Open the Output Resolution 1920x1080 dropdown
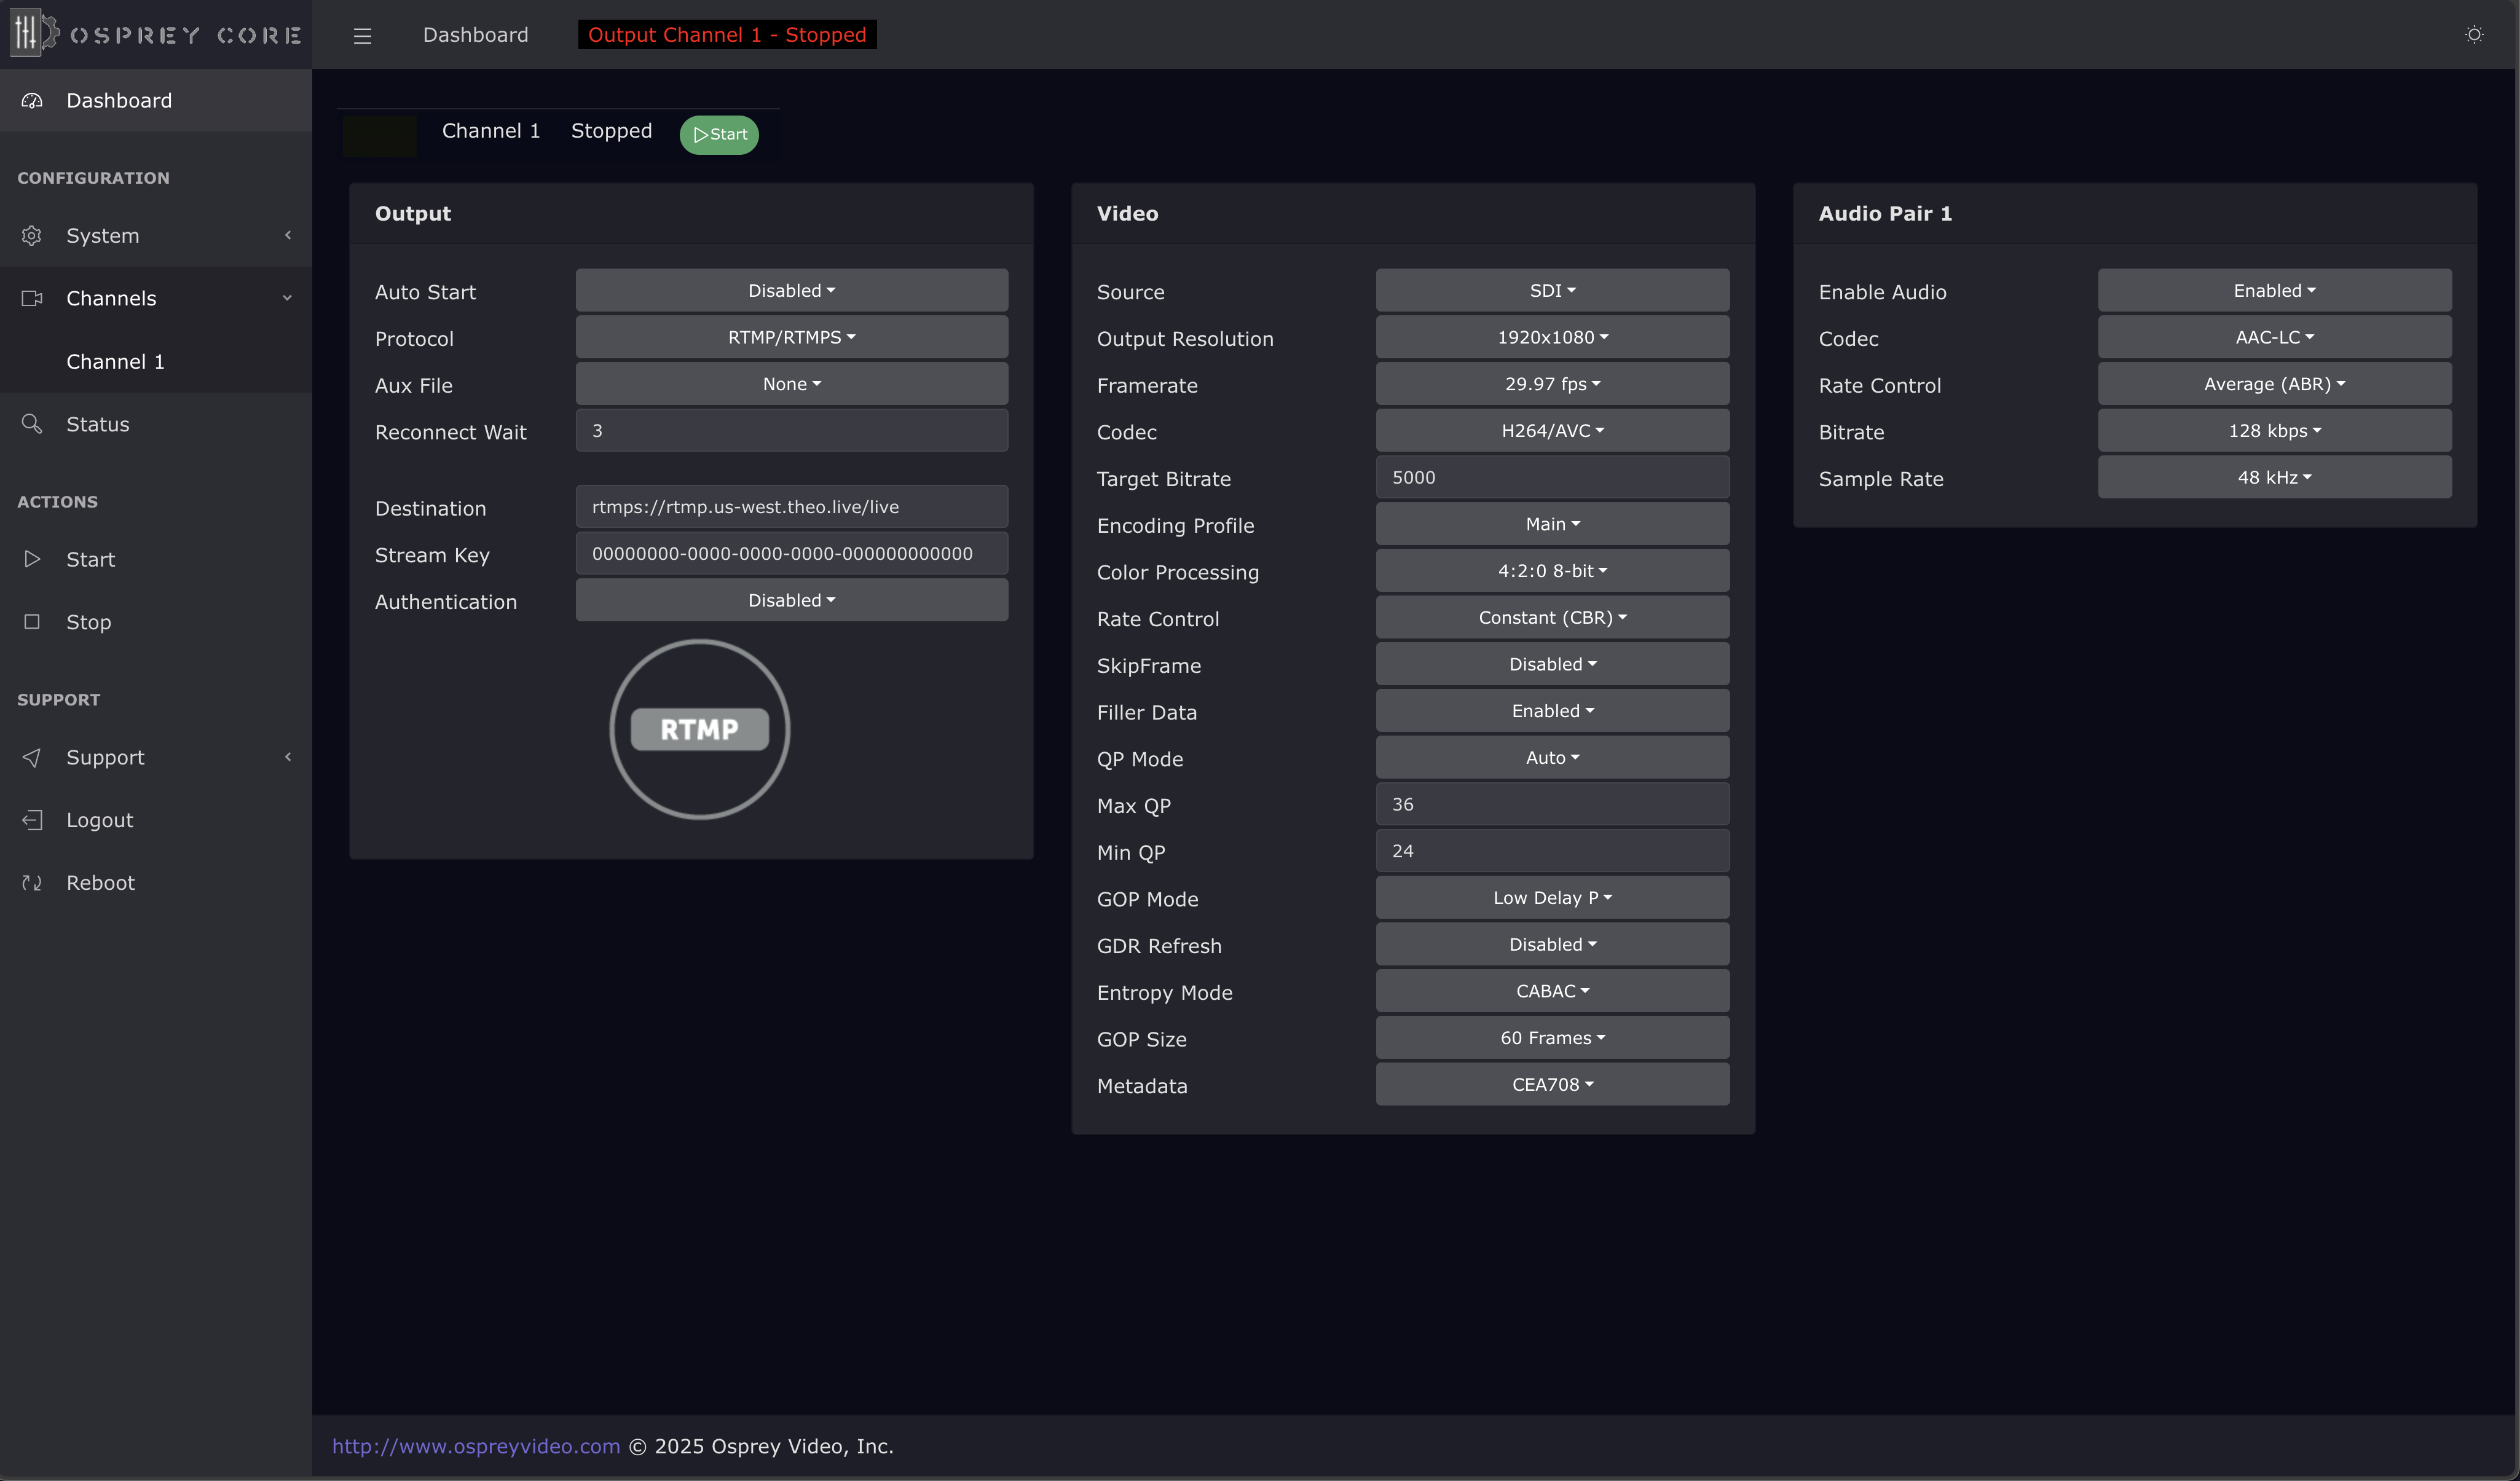This screenshot has height=1481, width=2520. (x=1551, y=338)
